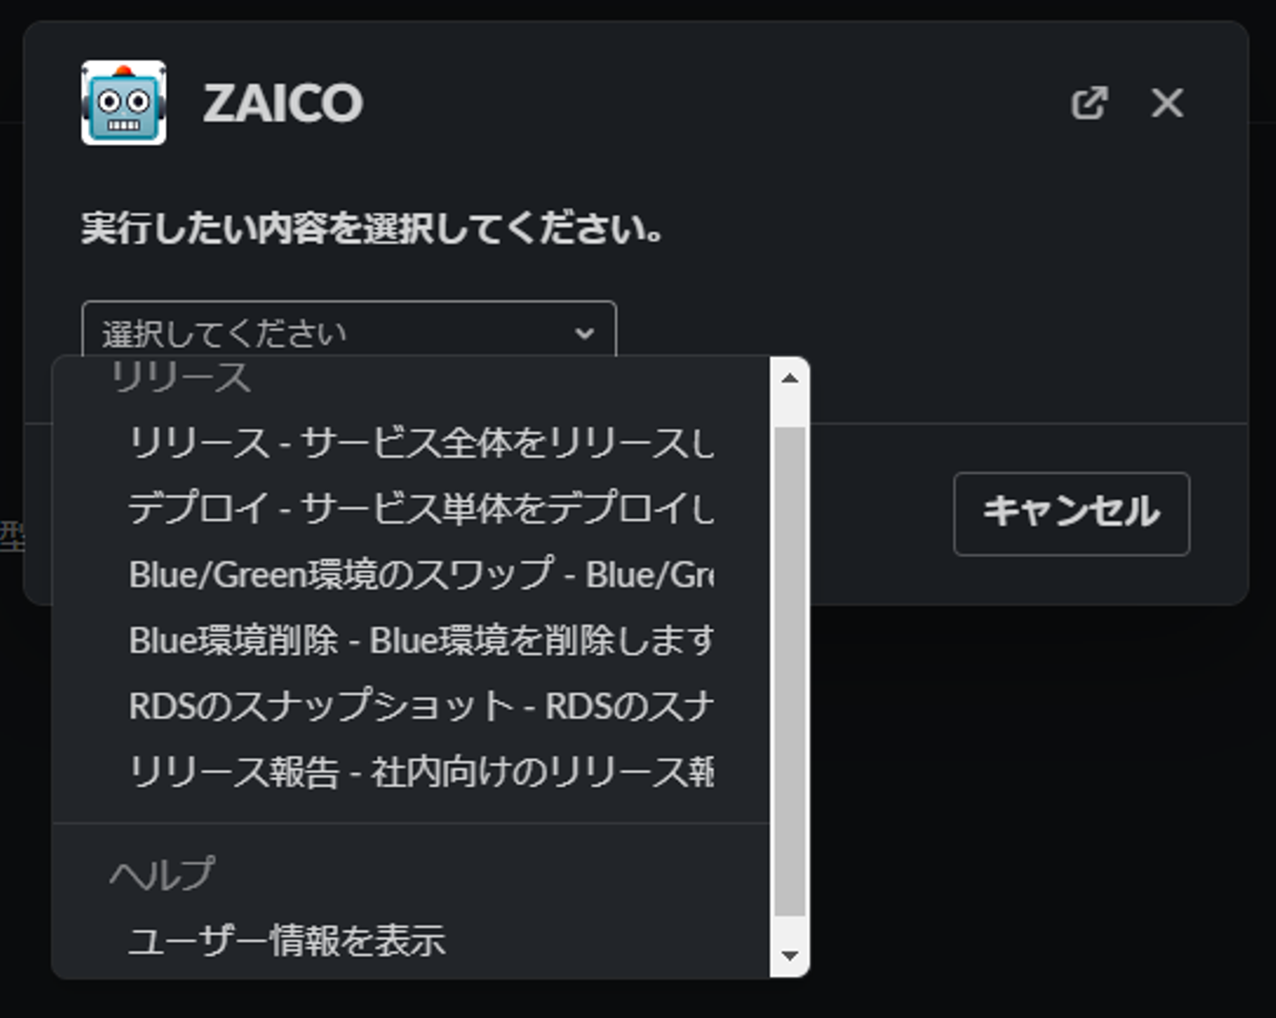This screenshot has width=1276, height=1018.
Task: Click the リリース group header
Action: pyautogui.click(x=181, y=378)
